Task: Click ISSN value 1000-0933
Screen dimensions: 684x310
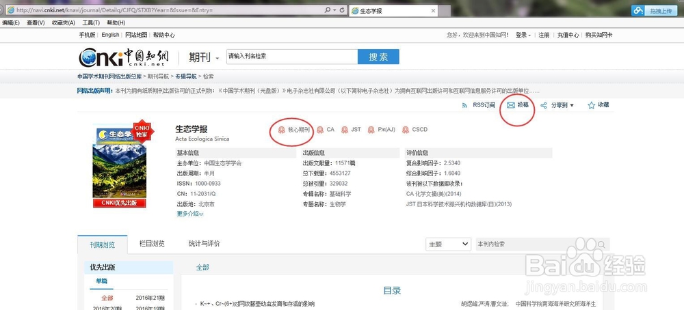Action: 207,184
